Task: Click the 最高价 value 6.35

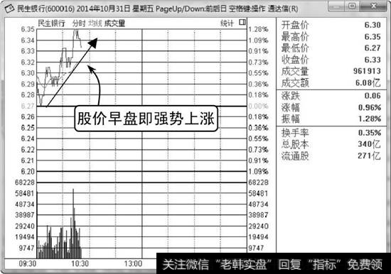Action: (373, 37)
